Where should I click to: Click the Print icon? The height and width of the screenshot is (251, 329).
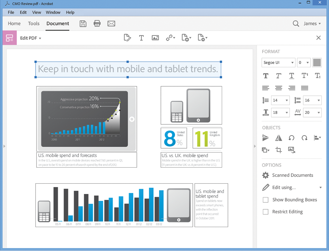click(97, 24)
